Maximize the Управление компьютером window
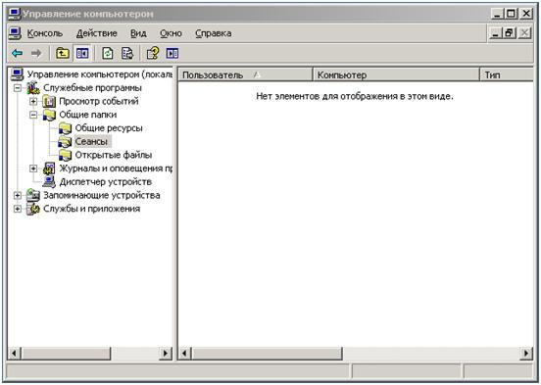Viewport: 541px width, 385px height. pos(511,14)
